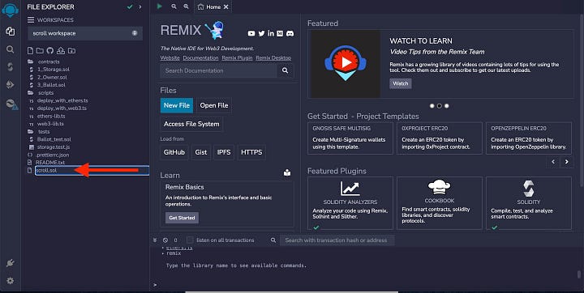Click the upload file icon

coord(61,50)
